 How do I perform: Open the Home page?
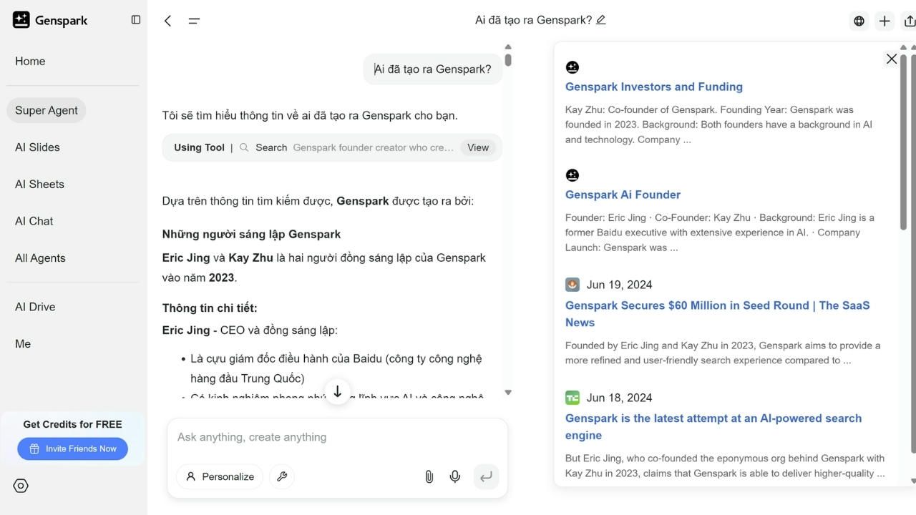30,62
